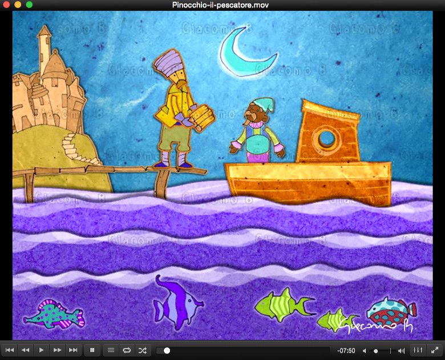Click the video display area
Screen dimensions: 445x360
pyautogui.click(x=222, y=175)
